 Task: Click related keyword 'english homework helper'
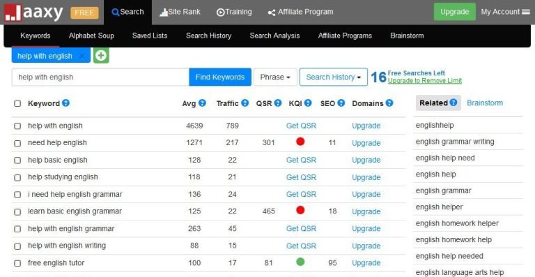[457, 223]
